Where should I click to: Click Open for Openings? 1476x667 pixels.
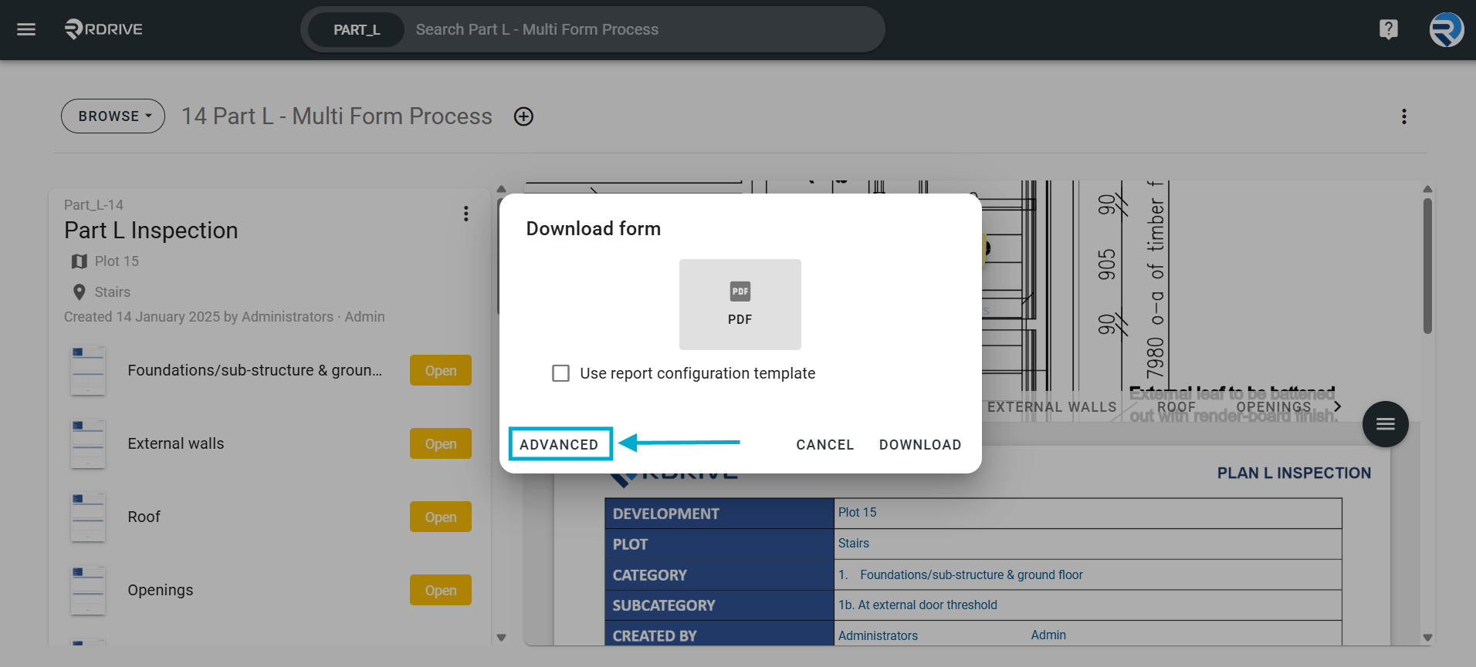[440, 591]
